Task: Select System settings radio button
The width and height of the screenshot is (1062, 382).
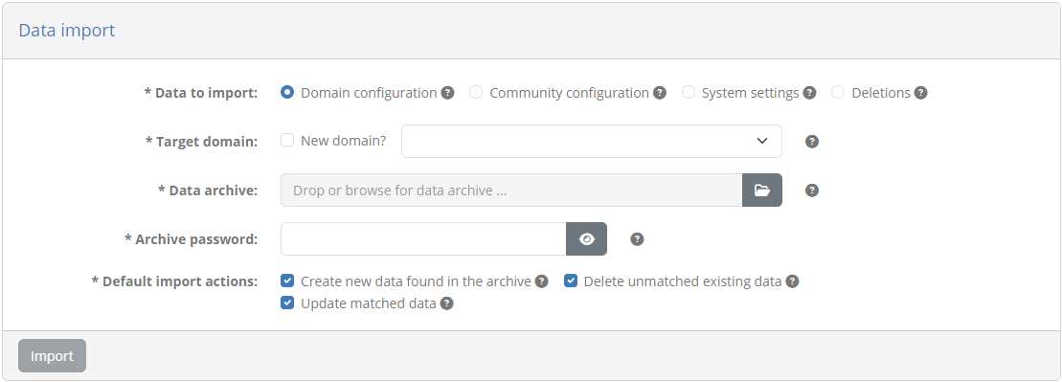Action: click(689, 92)
